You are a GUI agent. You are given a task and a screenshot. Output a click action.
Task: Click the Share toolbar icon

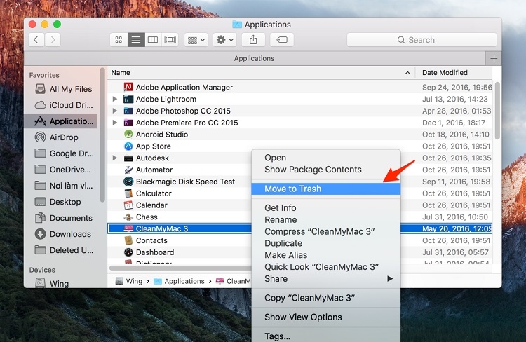coord(253,40)
